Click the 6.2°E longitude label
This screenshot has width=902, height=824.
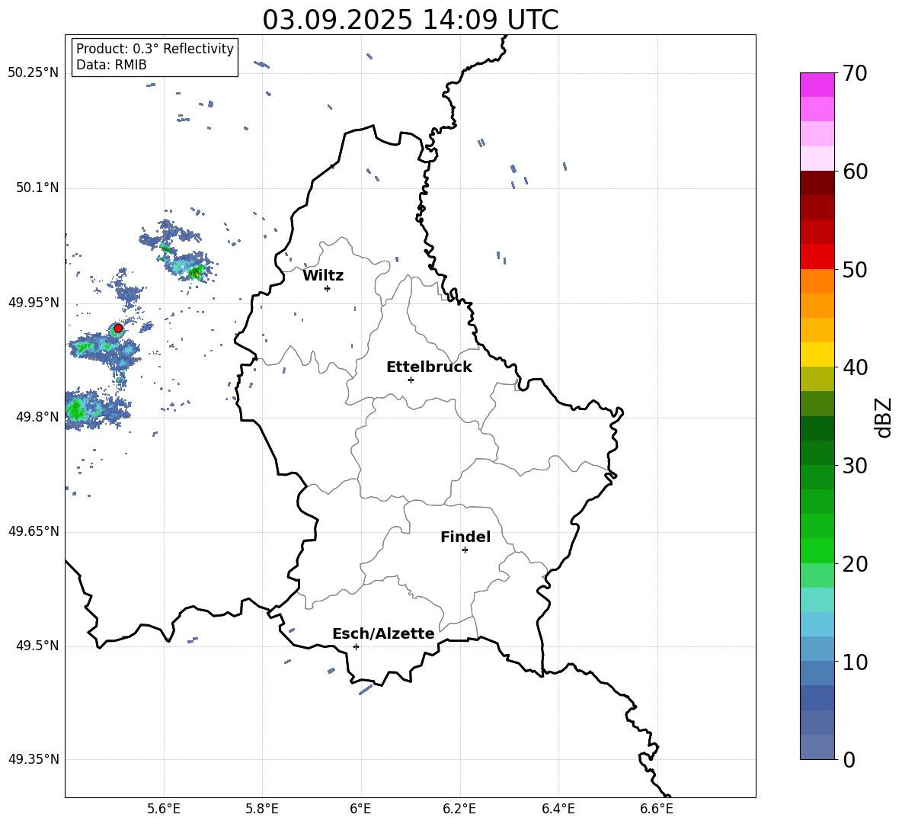click(459, 809)
